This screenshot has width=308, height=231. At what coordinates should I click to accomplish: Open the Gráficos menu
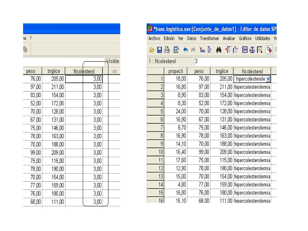[x=245, y=38]
